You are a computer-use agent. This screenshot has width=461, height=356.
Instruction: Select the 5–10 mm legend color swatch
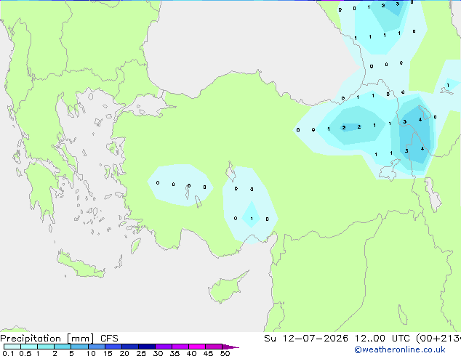click(79, 347)
